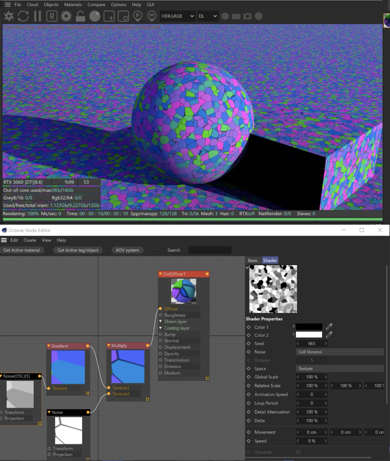Expand the Color 1 arrow
Viewport: 390px width, 461px height.
click(x=294, y=326)
